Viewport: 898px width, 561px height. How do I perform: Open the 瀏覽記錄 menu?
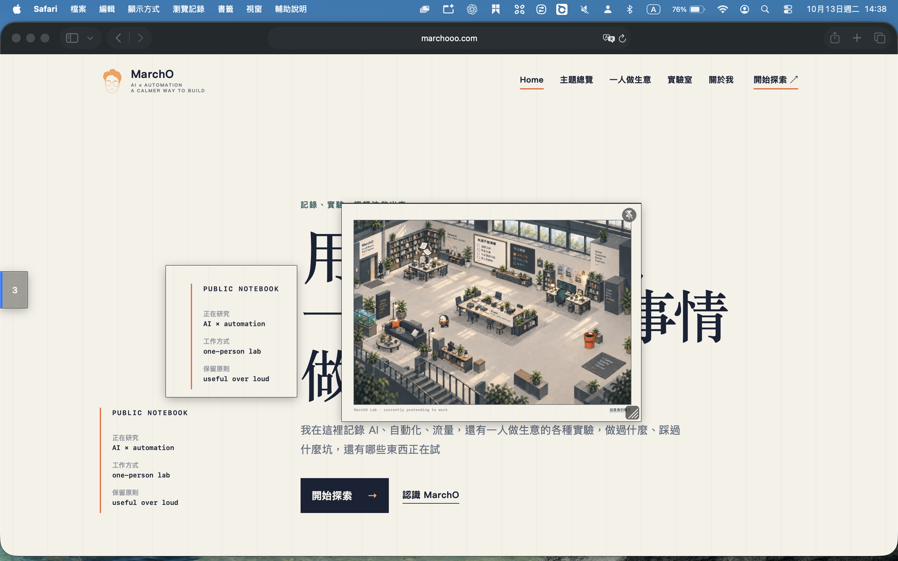coord(189,9)
